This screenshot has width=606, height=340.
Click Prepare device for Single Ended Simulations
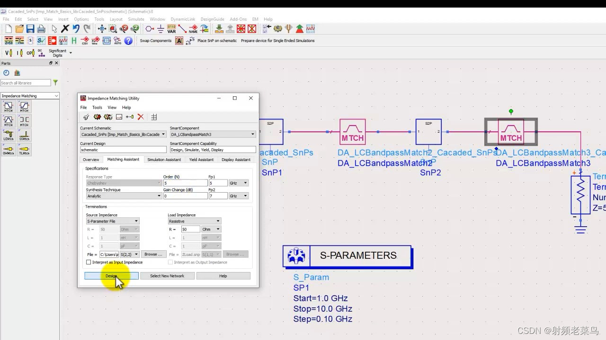[x=277, y=41]
